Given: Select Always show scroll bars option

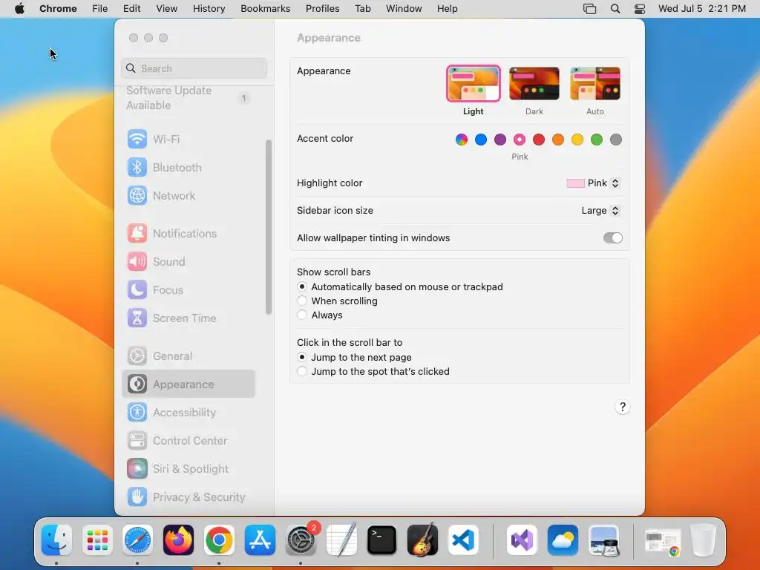Looking at the screenshot, I should point(302,315).
